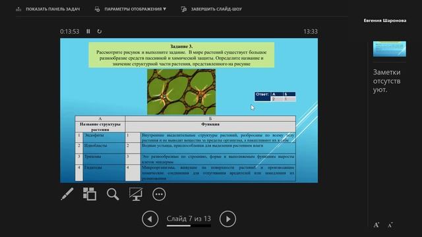
Task: Click the clock reading 13:33
Action: click(311, 32)
